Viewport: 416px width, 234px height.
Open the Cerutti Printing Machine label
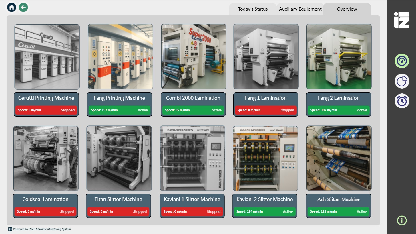tap(46, 98)
